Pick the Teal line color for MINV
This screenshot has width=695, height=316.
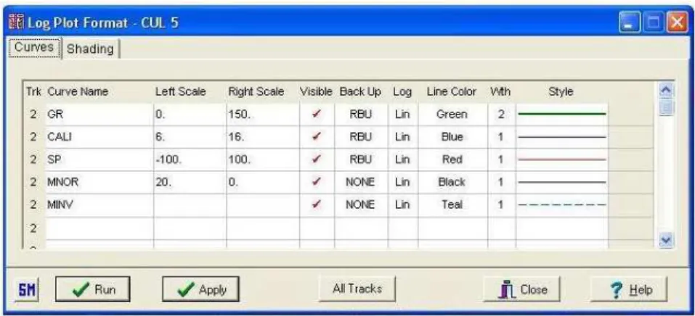[452, 204]
